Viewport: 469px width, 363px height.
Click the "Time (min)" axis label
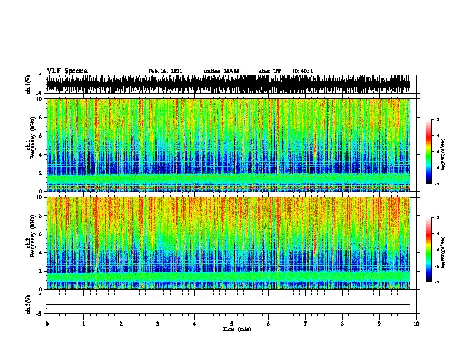click(237, 329)
